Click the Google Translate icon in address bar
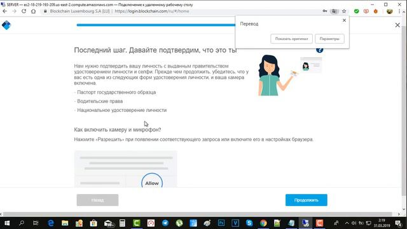407x229 pixels. (335, 11)
